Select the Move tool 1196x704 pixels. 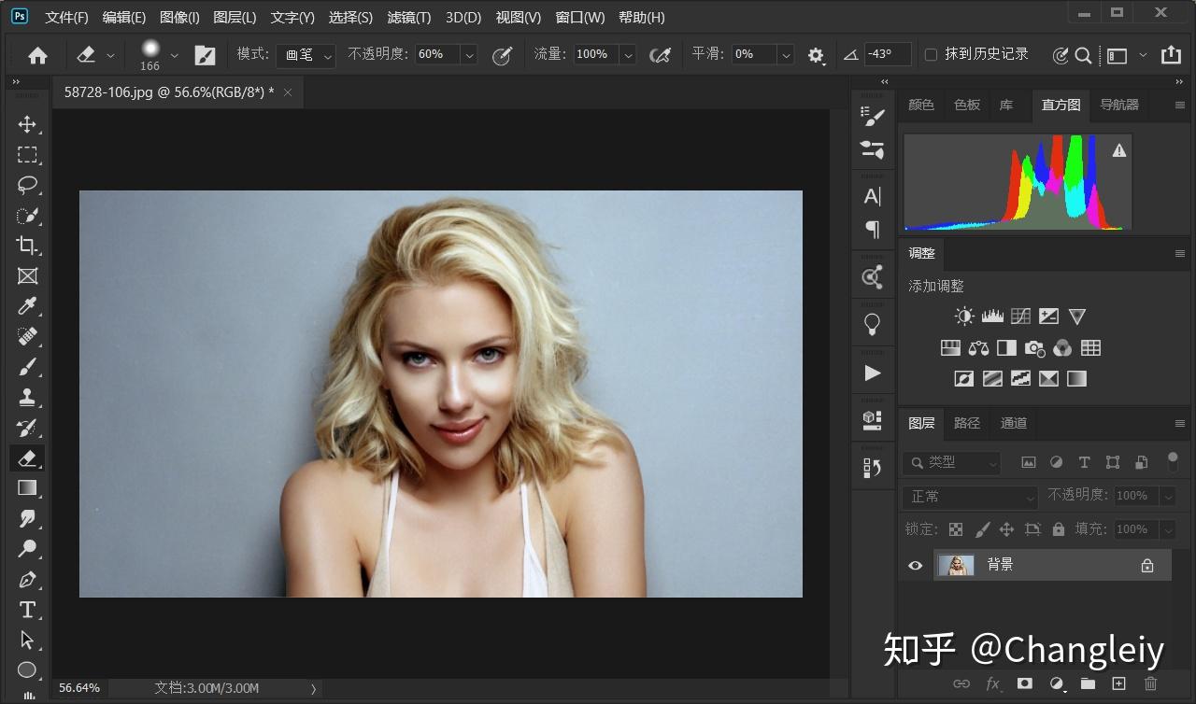pyautogui.click(x=27, y=124)
